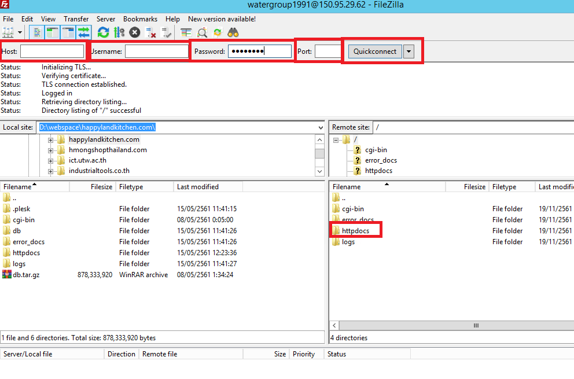This screenshot has width=574, height=379.
Task: Disconnect from the current server
Action: coord(150,32)
